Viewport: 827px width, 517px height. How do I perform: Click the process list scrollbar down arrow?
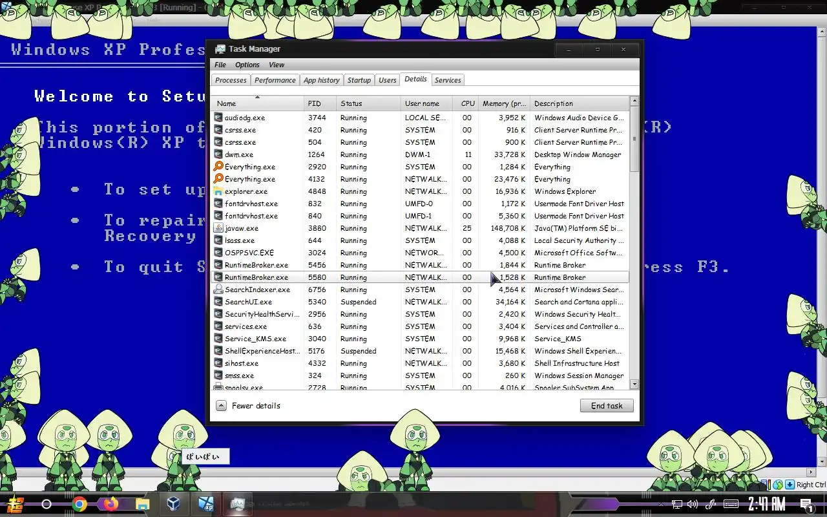point(634,384)
